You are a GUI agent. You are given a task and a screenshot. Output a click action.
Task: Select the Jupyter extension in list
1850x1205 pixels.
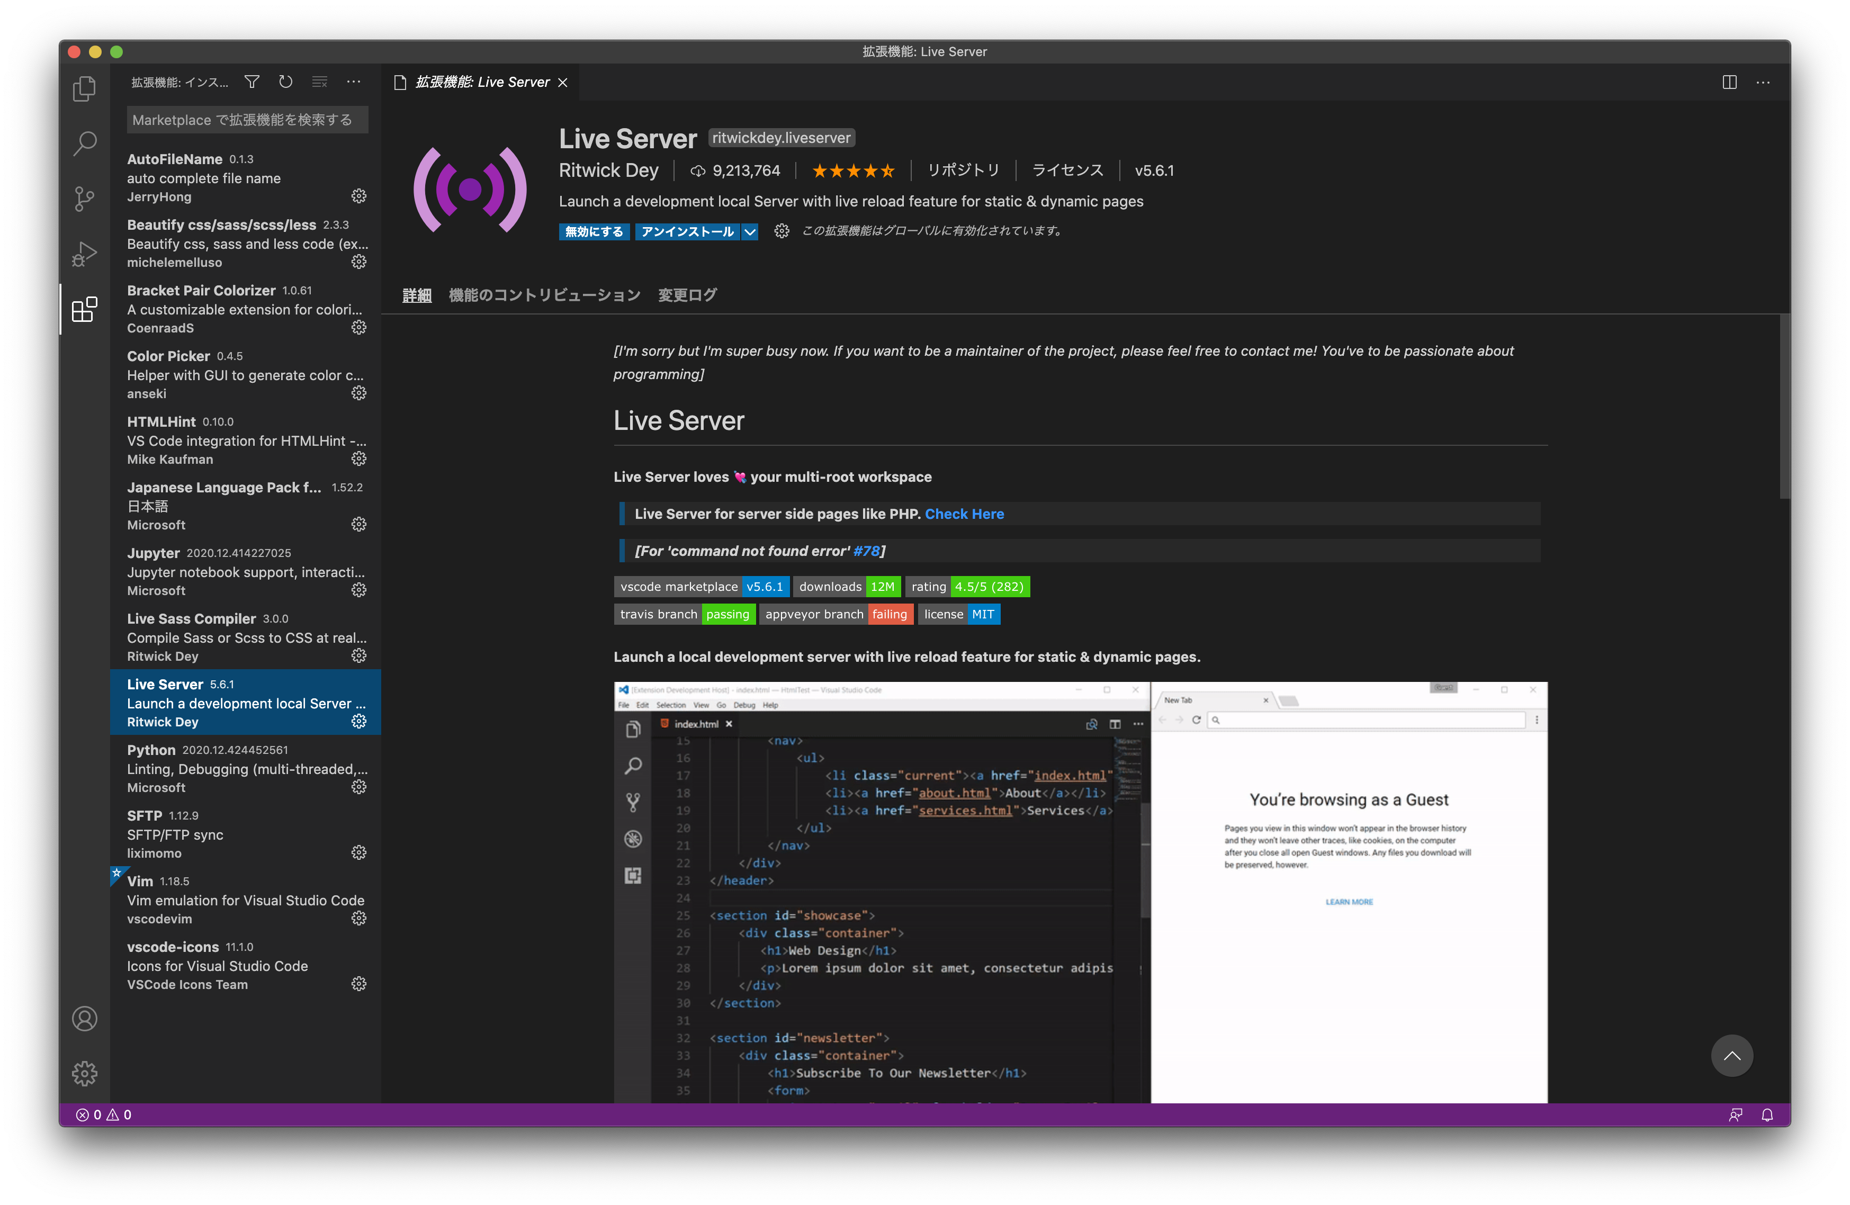tap(246, 571)
